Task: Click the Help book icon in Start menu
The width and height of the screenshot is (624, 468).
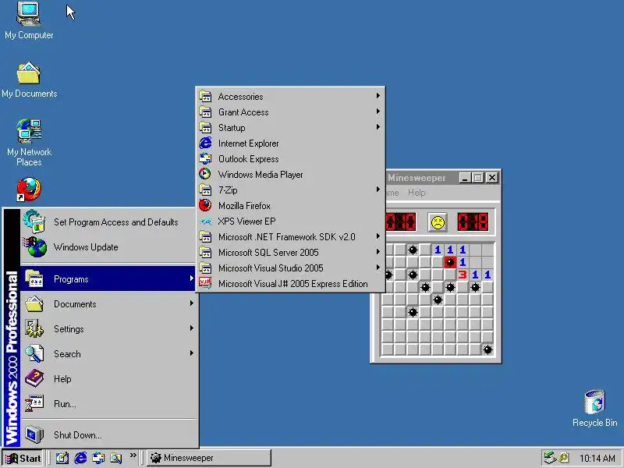Action: 34,378
